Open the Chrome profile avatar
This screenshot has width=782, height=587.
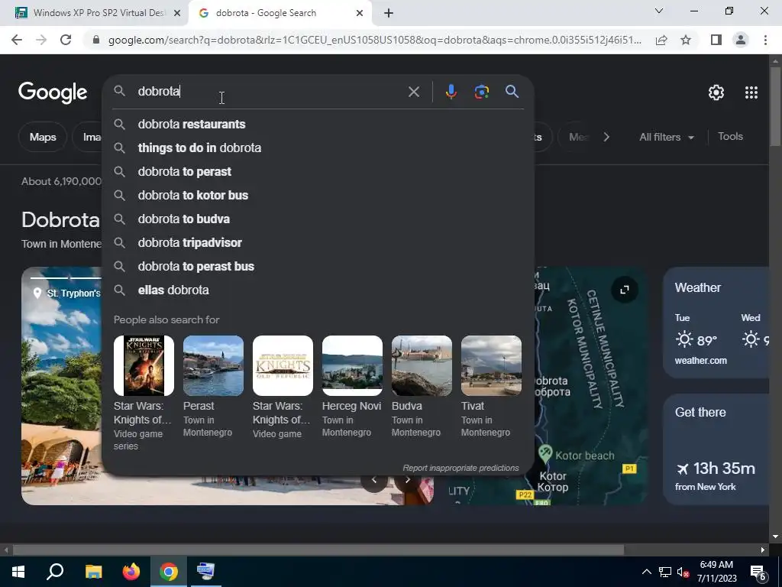click(x=741, y=40)
